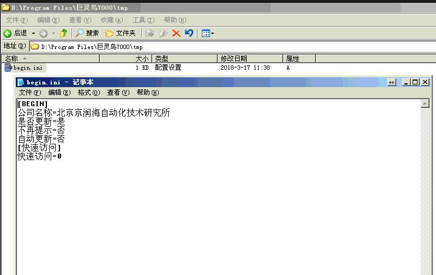The height and width of the screenshot is (275, 436).
Task: Toggle the Folders (文件夹) pane button
Action: click(121, 33)
